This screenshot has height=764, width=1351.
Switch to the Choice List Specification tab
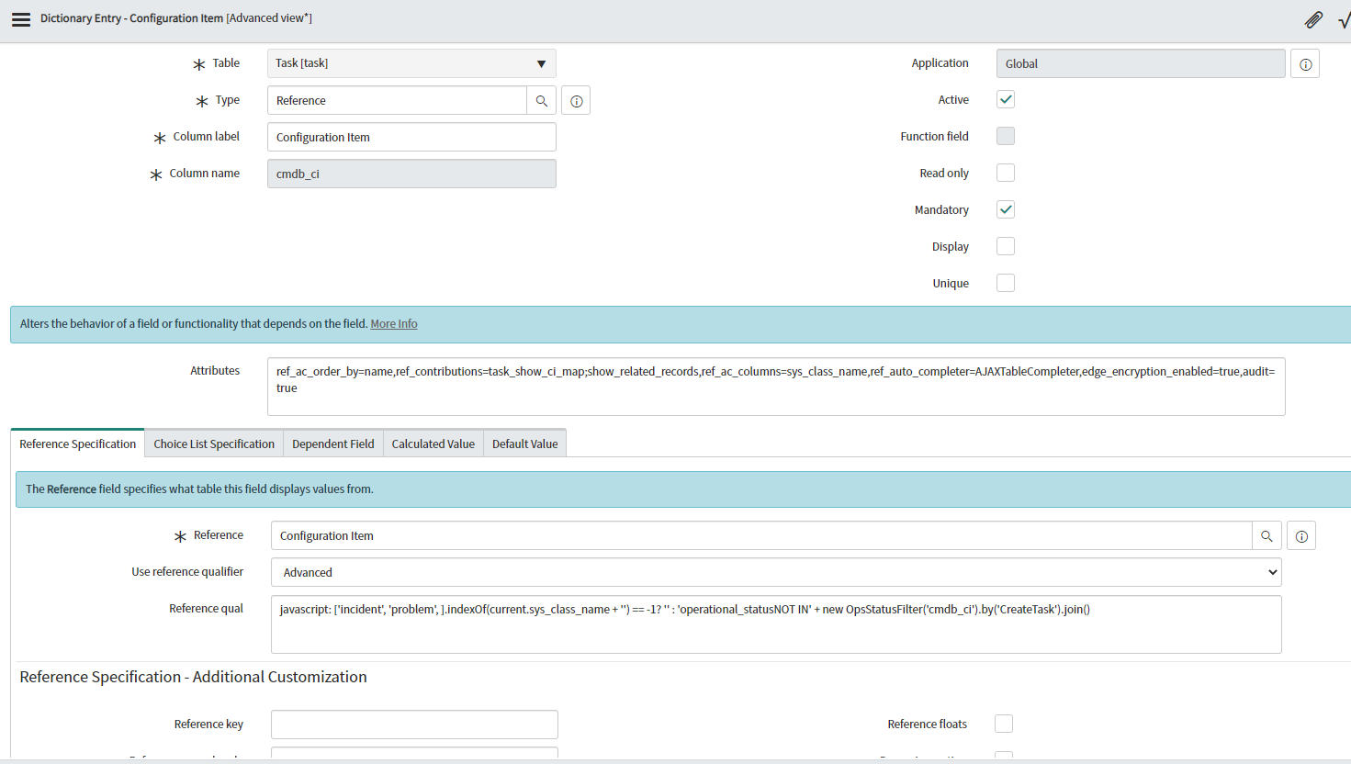point(213,443)
